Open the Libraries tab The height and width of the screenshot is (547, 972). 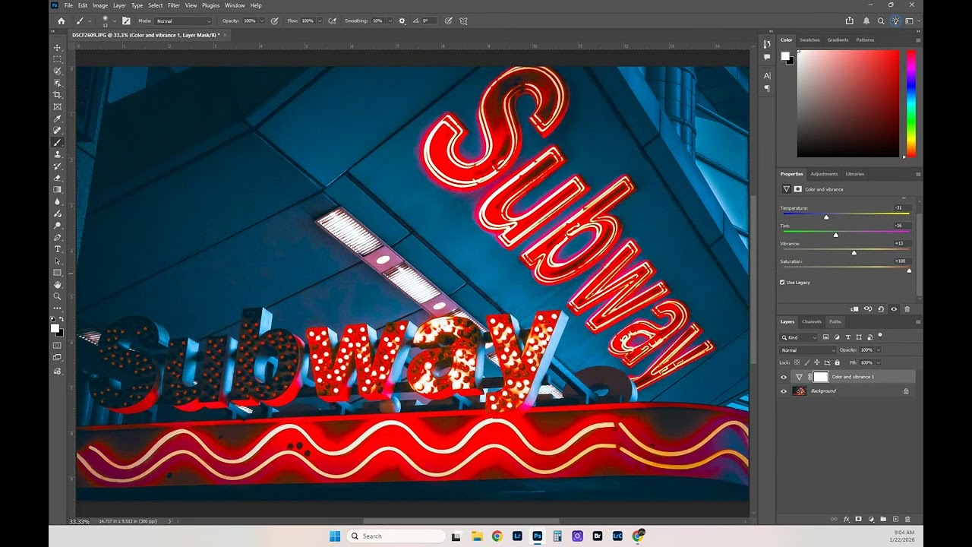[x=855, y=174]
